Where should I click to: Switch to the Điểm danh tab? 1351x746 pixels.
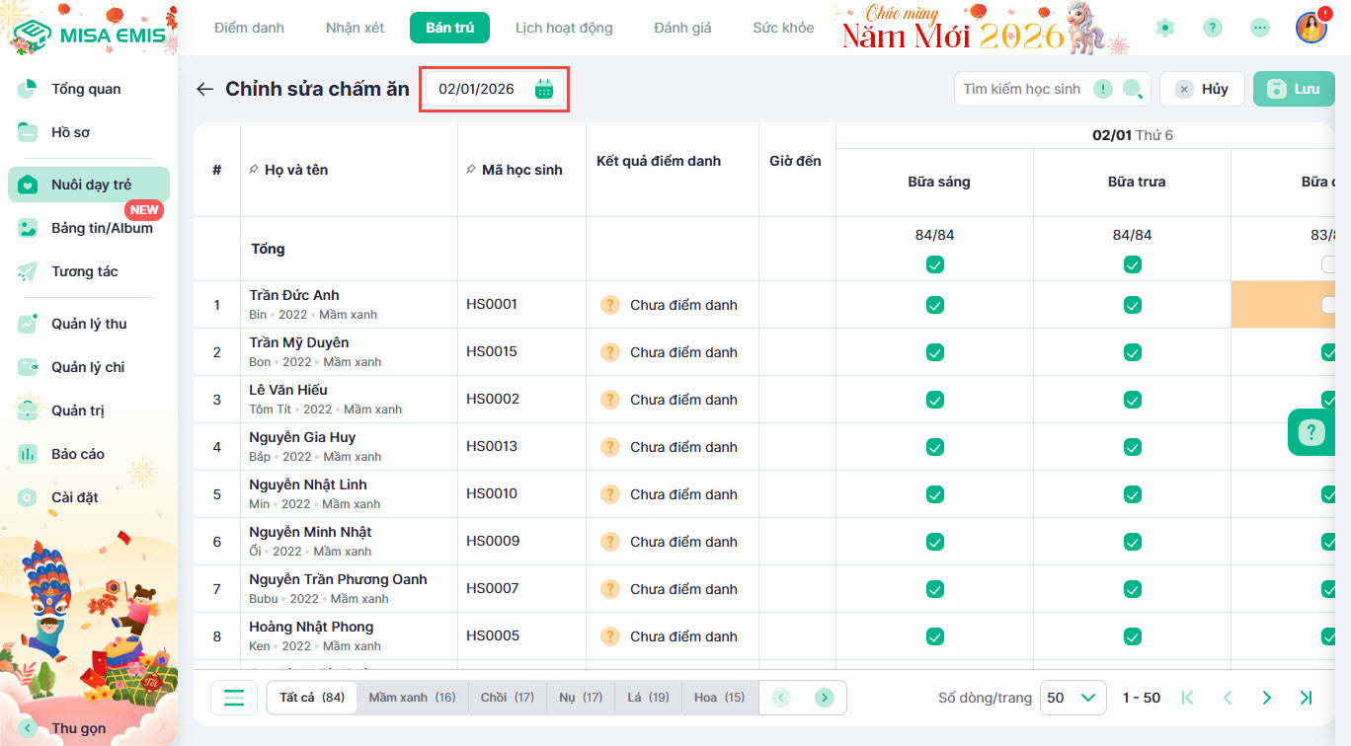pyautogui.click(x=249, y=28)
